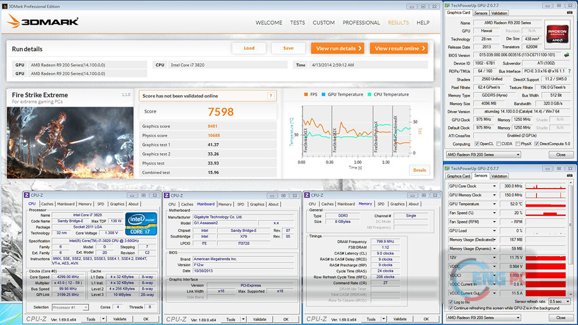
Task: Click the Save button in Run details
Action: [288, 48]
